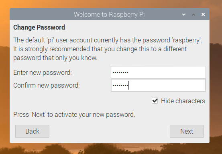
Task: Go to the previous step with Back
Action: [32, 131]
